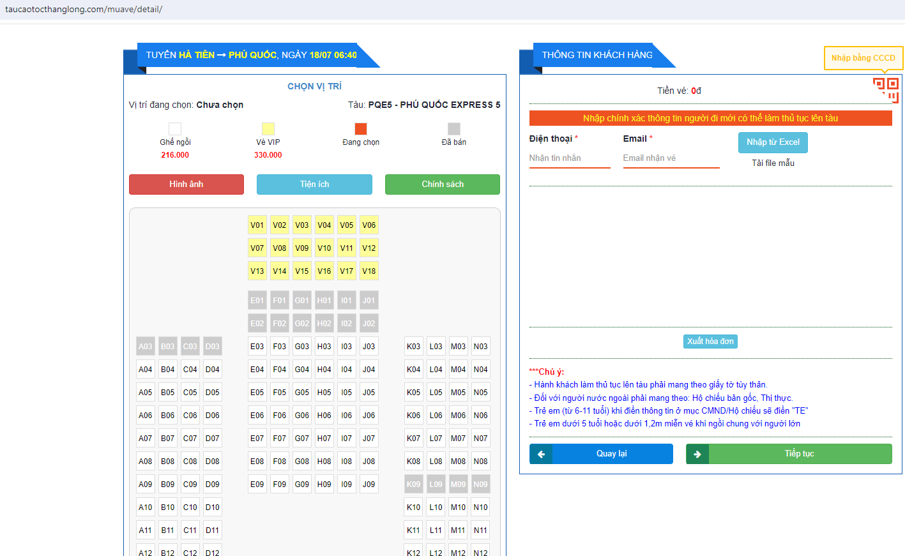Select seat N11
This screenshot has width=905, height=556.
(481, 530)
